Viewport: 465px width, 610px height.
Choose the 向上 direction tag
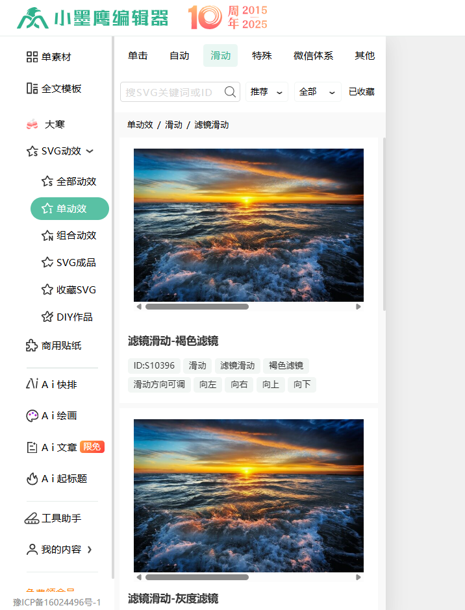point(270,385)
